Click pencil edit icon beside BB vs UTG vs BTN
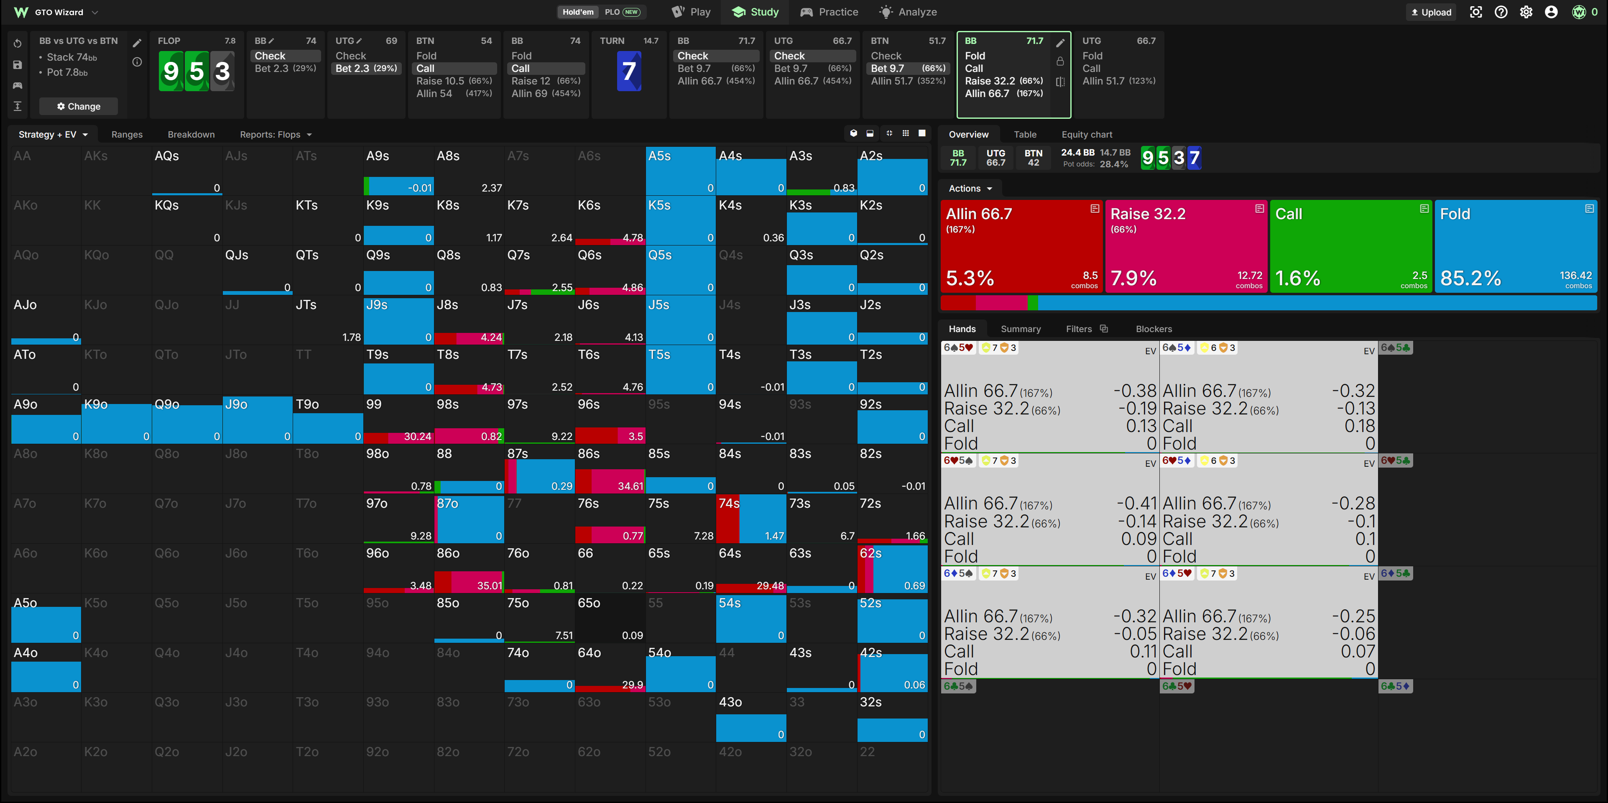The image size is (1608, 803). point(137,43)
